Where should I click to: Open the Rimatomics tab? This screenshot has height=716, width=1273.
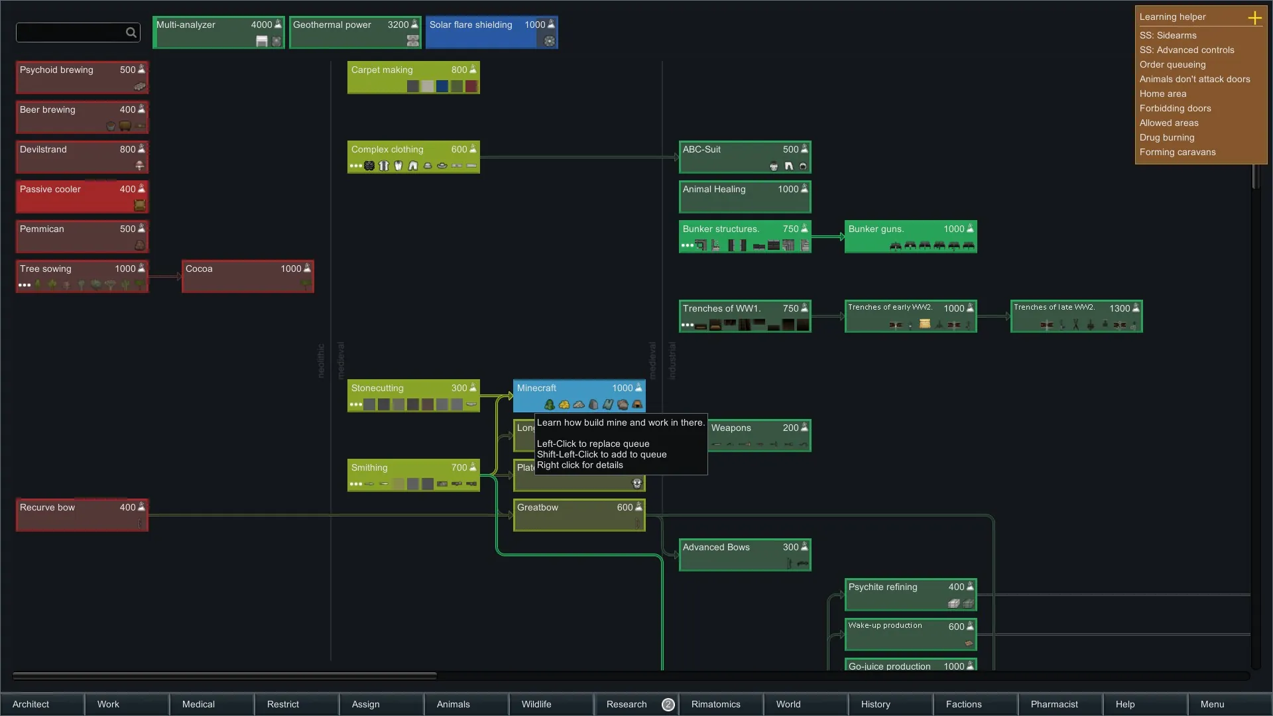point(715,704)
